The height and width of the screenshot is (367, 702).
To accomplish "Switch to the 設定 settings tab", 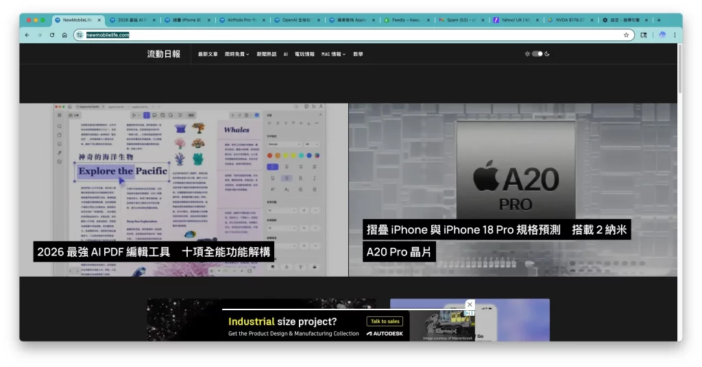I will [x=625, y=20].
